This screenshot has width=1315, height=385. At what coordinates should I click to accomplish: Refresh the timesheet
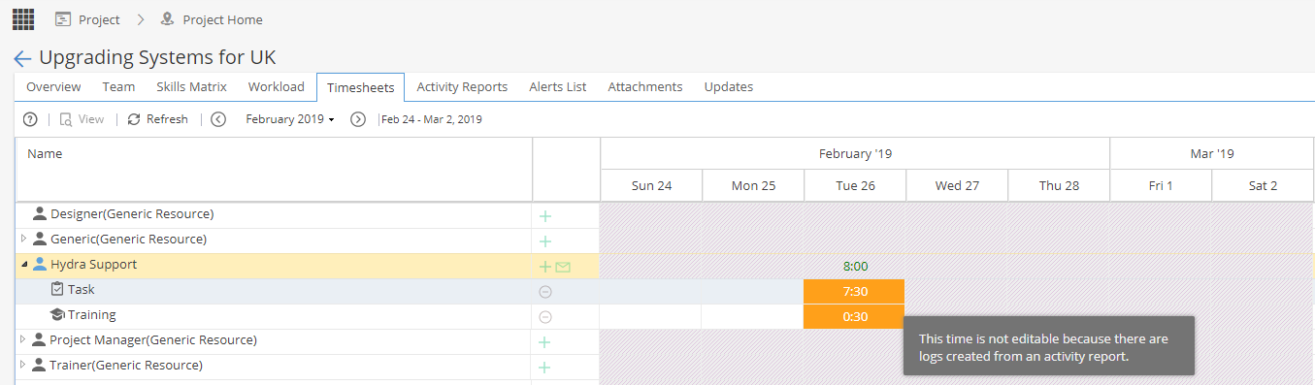pyautogui.click(x=157, y=119)
